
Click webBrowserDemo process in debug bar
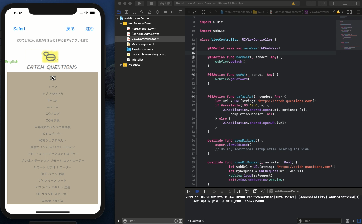pos(284,191)
